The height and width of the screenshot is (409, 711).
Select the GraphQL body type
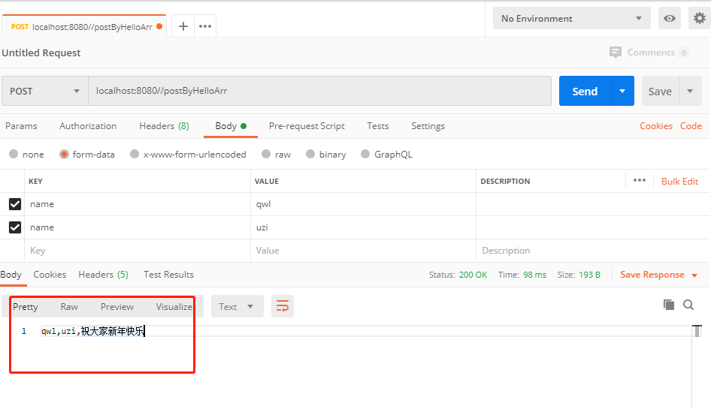(365, 154)
